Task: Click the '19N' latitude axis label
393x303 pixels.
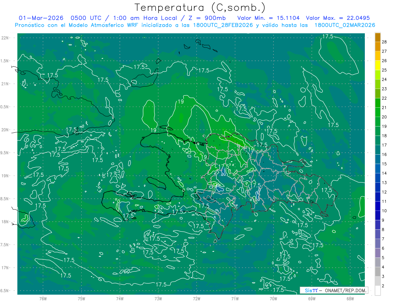Action: pos(5,176)
